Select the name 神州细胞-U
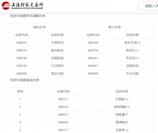Image resolution: width=158 pixels, height=133 pixels. click(122, 107)
